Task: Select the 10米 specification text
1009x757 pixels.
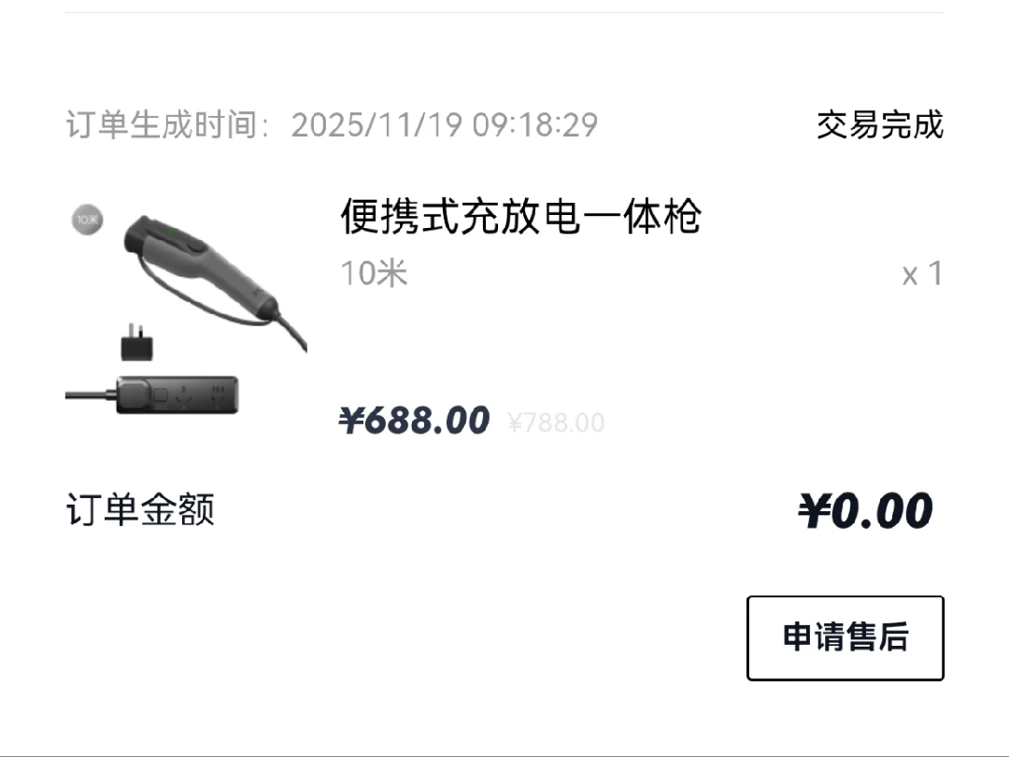Action: [x=374, y=273]
